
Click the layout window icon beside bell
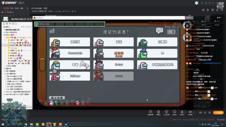212,10
